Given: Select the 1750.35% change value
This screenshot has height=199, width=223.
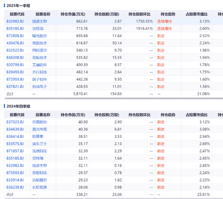Looking at the screenshot, I should coord(144,21).
